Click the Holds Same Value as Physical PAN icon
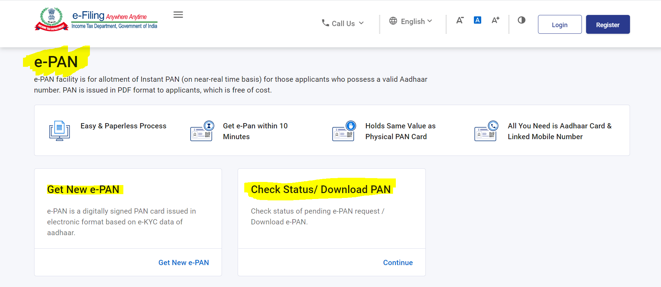The width and height of the screenshot is (661, 287). pyautogui.click(x=344, y=130)
